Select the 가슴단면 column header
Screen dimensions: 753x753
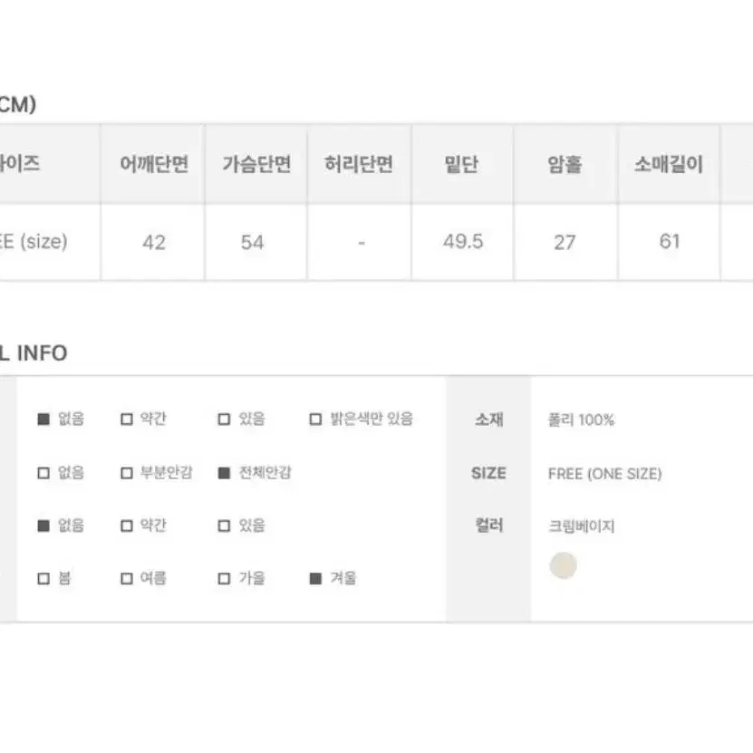pyautogui.click(x=256, y=164)
